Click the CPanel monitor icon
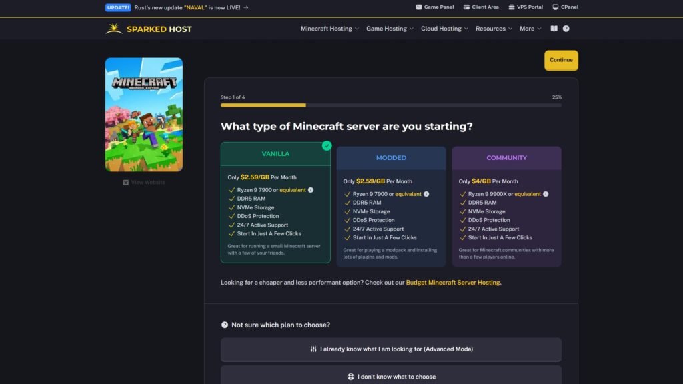Screen dimensions: 683x384 556,7
